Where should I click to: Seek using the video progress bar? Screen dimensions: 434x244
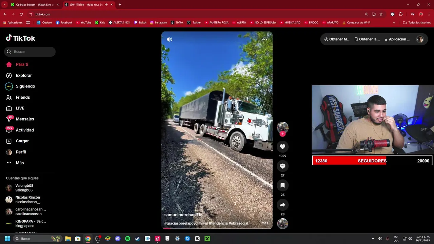(217, 228)
